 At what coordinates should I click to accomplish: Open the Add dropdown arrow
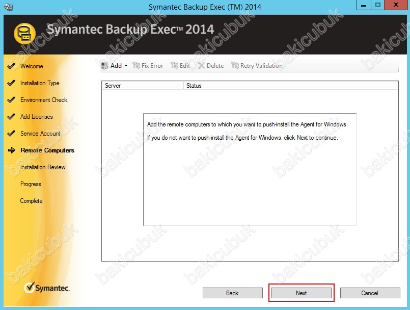pos(126,65)
